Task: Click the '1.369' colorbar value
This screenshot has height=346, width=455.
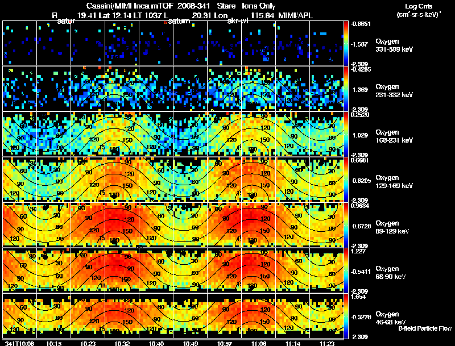Action: (360, 90)
